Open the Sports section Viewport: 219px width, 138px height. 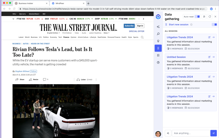coord(136,37)
